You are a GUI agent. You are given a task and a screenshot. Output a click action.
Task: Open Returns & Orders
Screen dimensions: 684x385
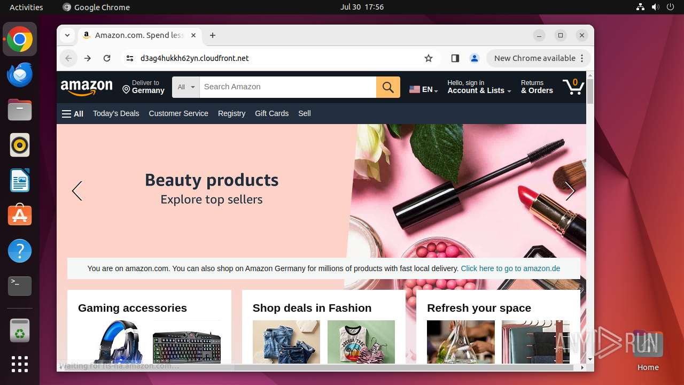pos(537,87)
